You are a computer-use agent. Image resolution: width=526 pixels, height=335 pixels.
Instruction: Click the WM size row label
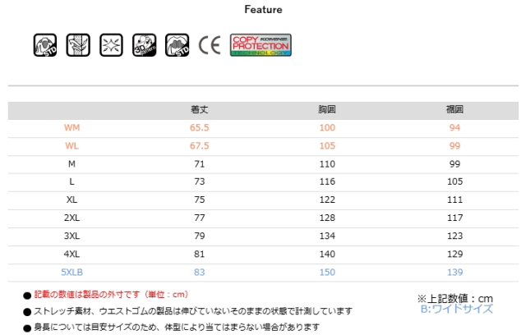(x=72, y=127)
